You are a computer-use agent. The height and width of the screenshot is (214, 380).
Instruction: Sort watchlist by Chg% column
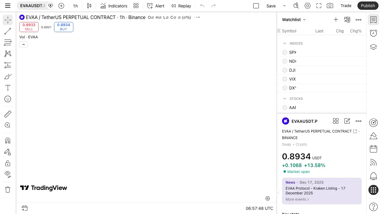pos(356,31)
